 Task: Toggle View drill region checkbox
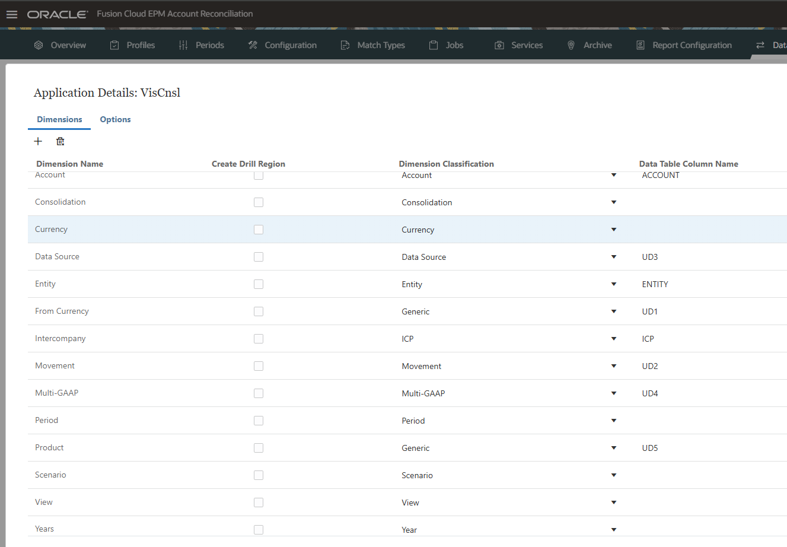[x=259, y=503]
